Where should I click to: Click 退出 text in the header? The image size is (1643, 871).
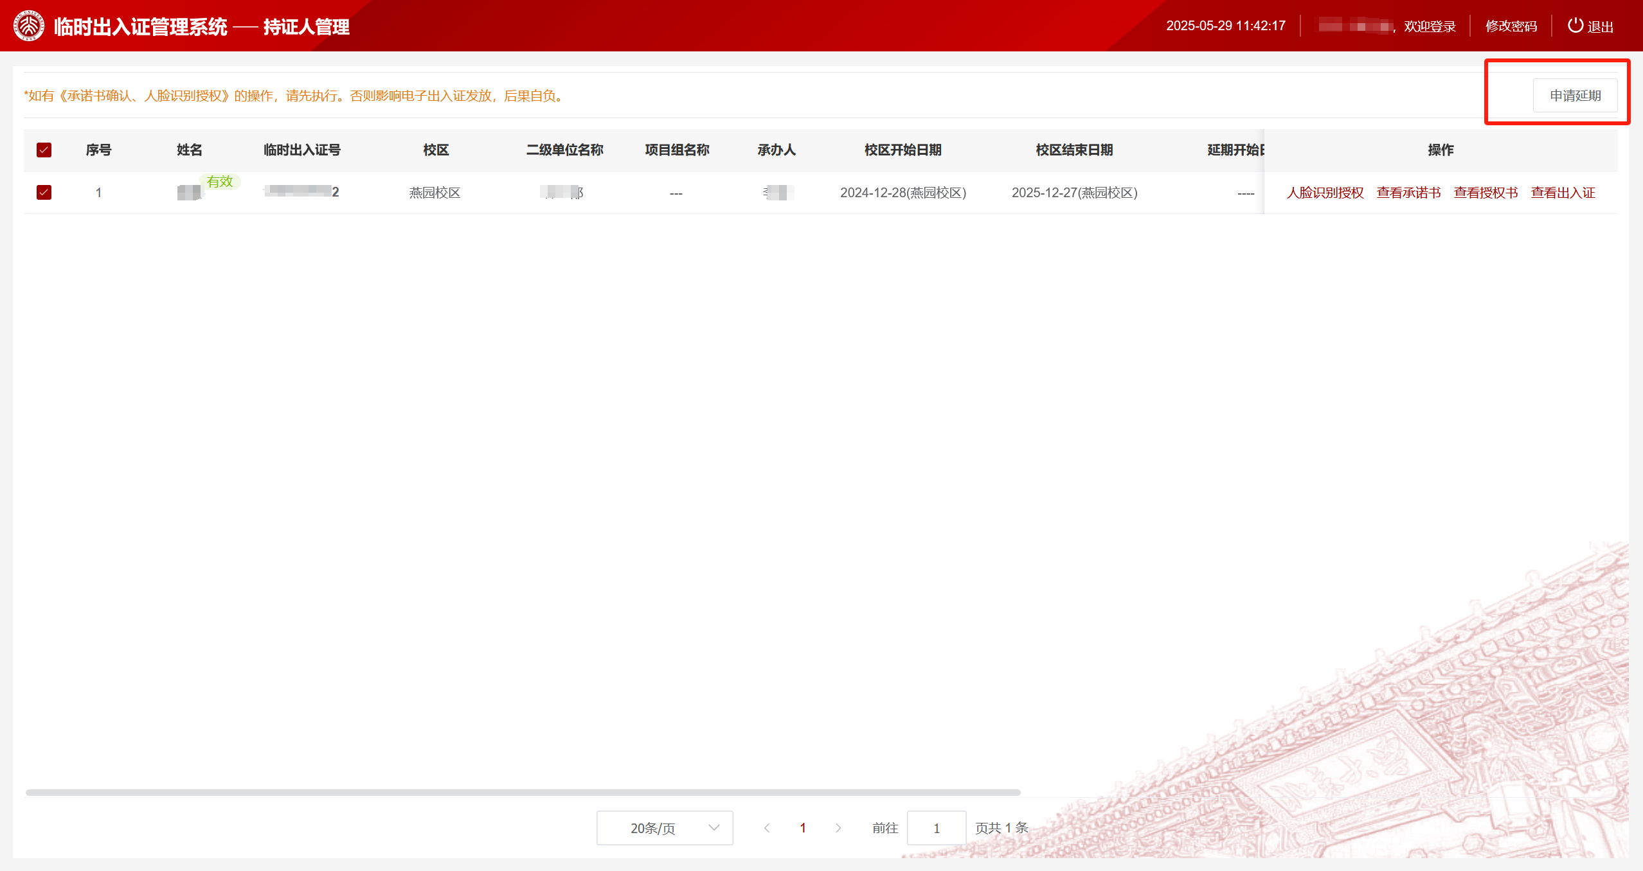(x=1601, y=27)
